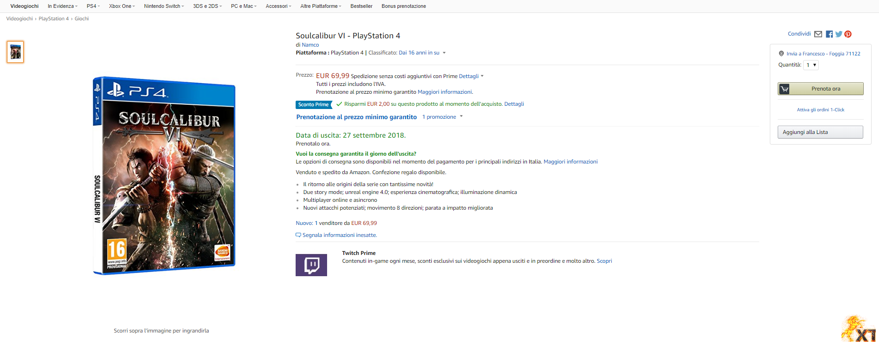
Task: Click Aggiungi alla Lista button
Action: pyautogui.click(x=820, y=132)
